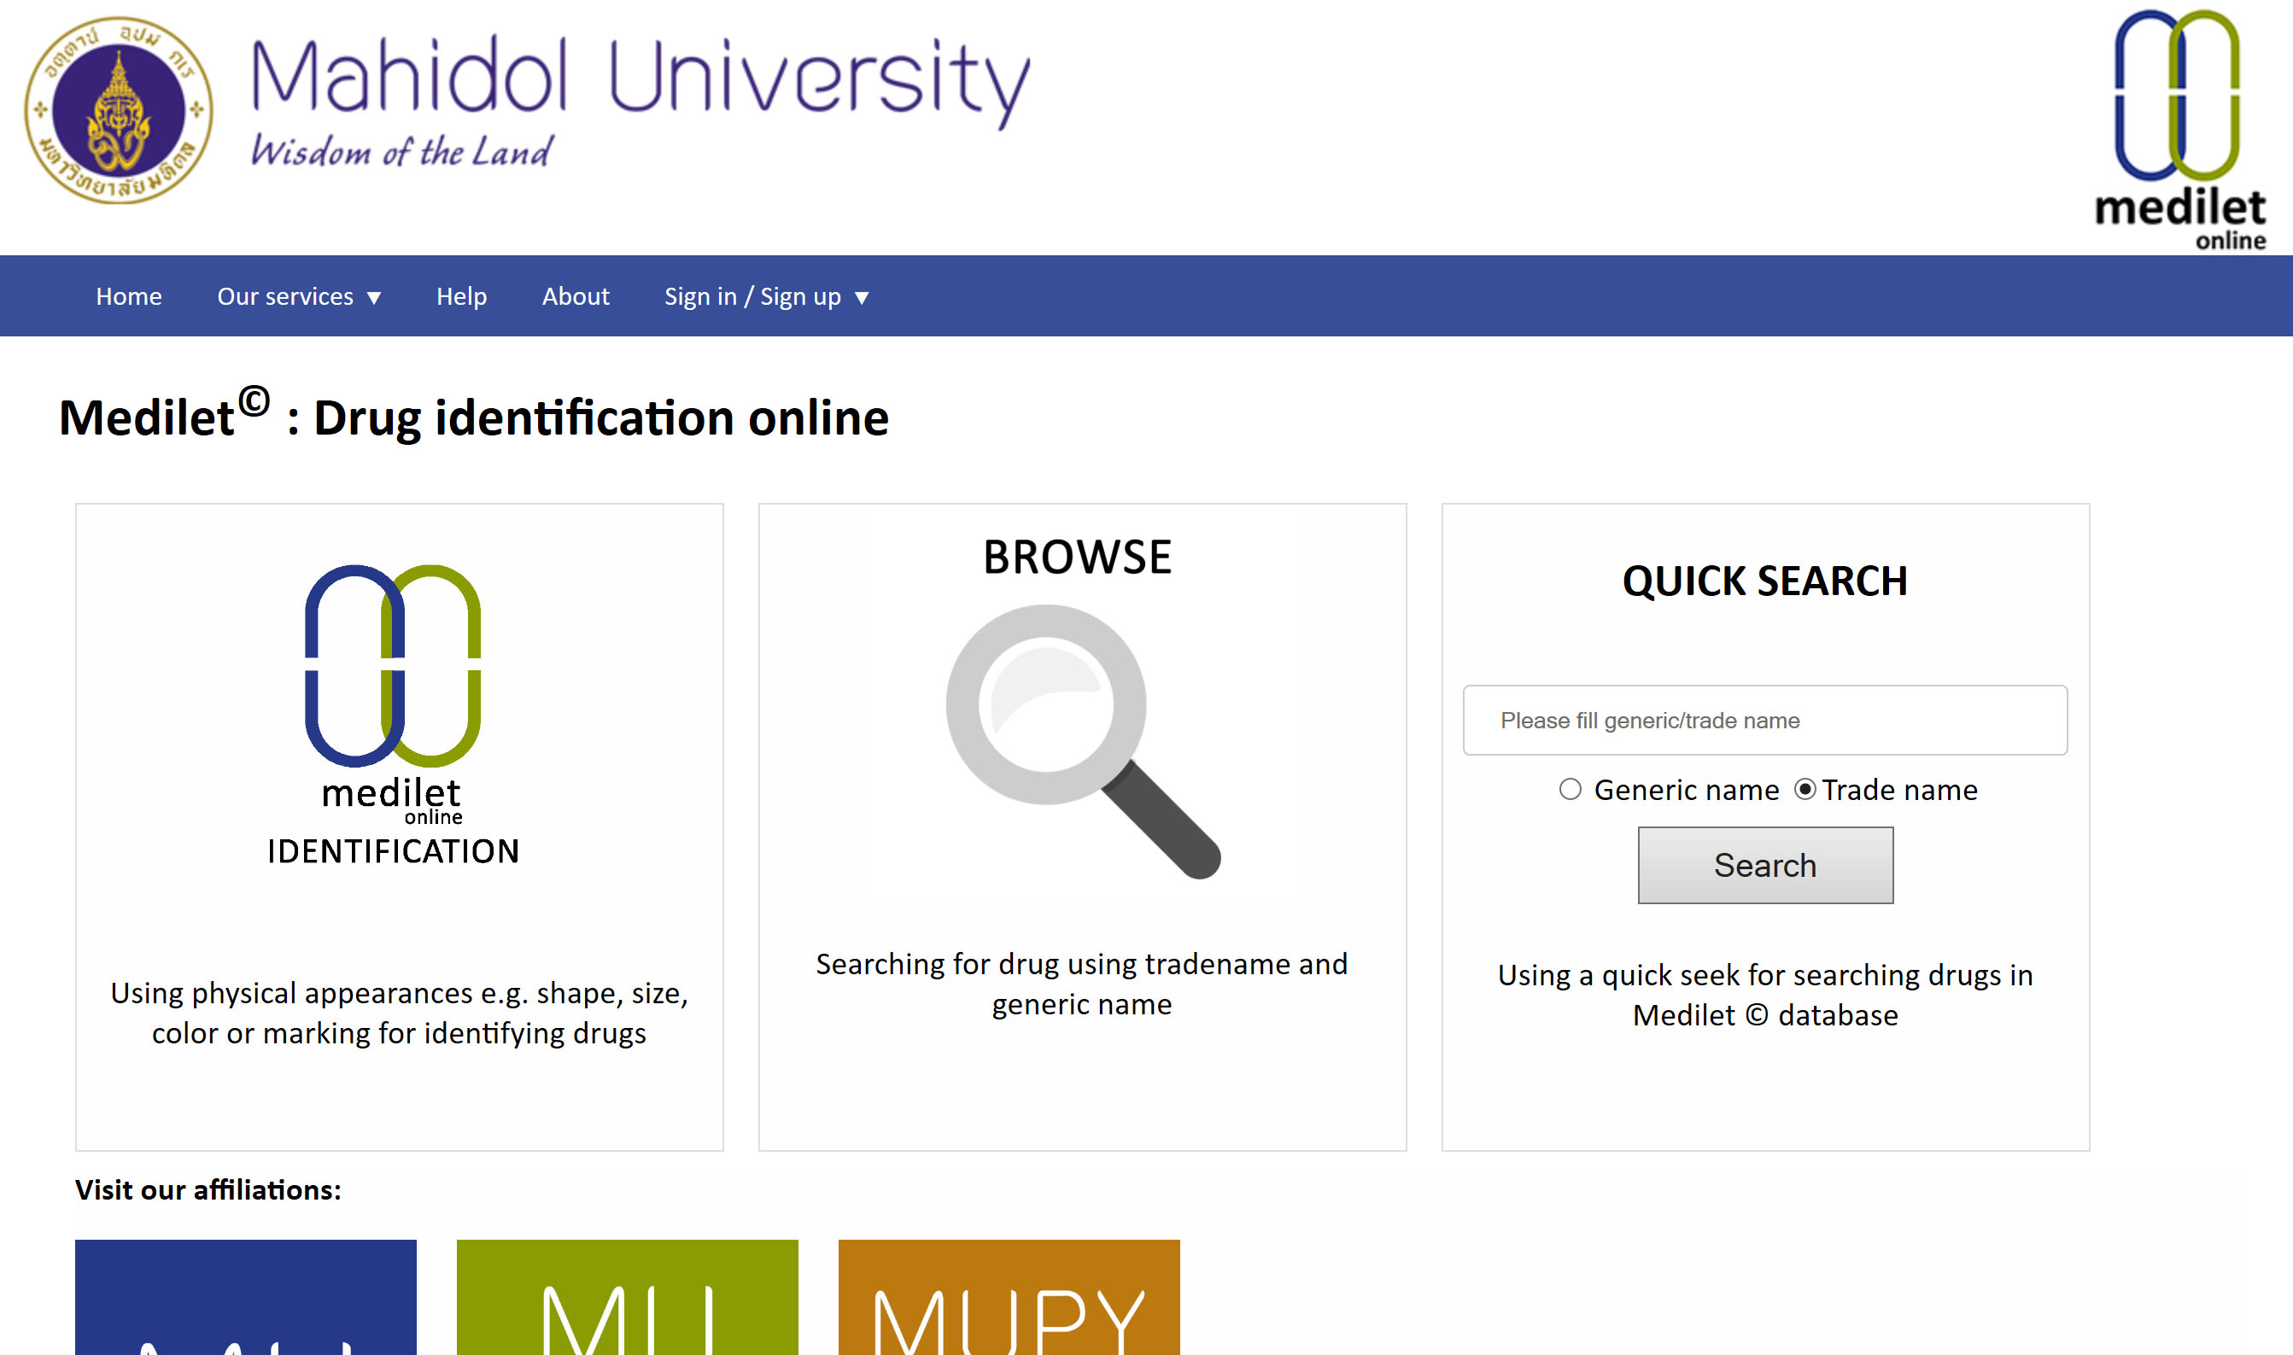Screen dimensions: 2293x1355
Task: Select the Generic name radio button
Action: (1570, 789)
